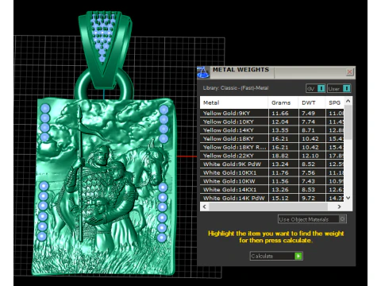Toggle the GV library option
The width and height of the screenshot is (381, 286).
point(315,88)
